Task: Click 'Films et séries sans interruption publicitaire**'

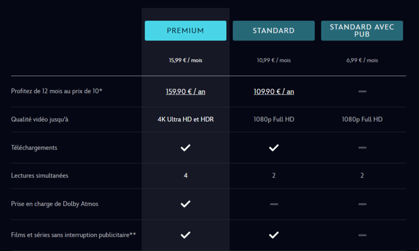Action: click(x=73, y=235)
